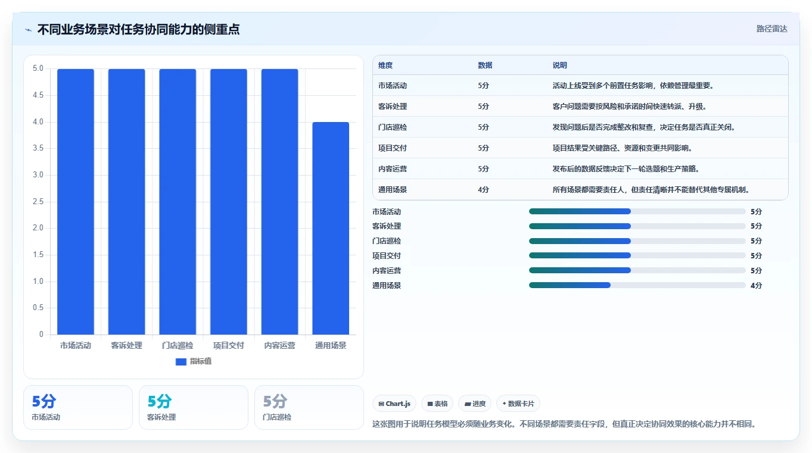Click the lightning icon beside the title

[29, 30]
